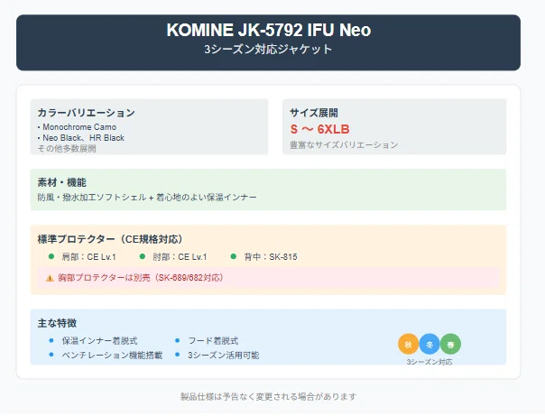Click the blue bullet beside フード着脱式

[177, 340]
